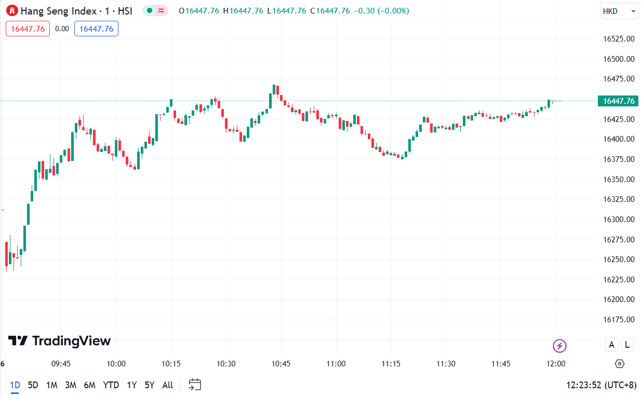Click the pink approximate-data indicator icon

tap(162, 10)
